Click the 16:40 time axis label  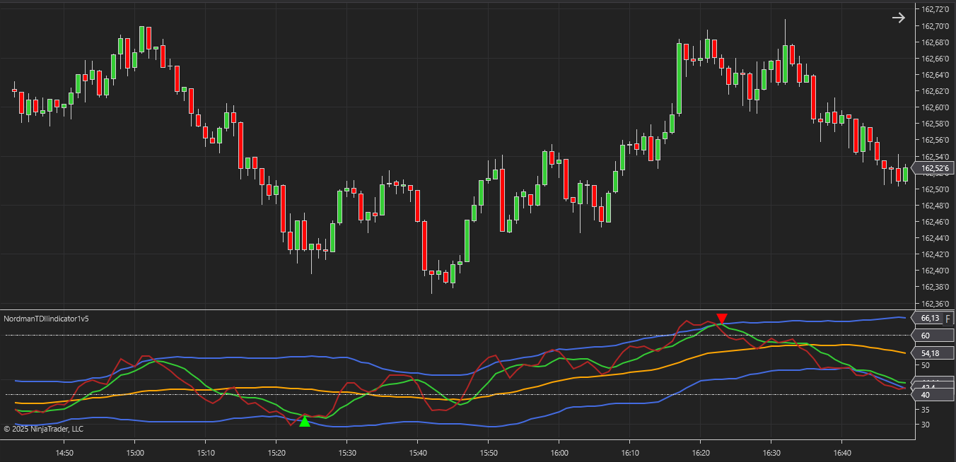click(x=842, y=452)
